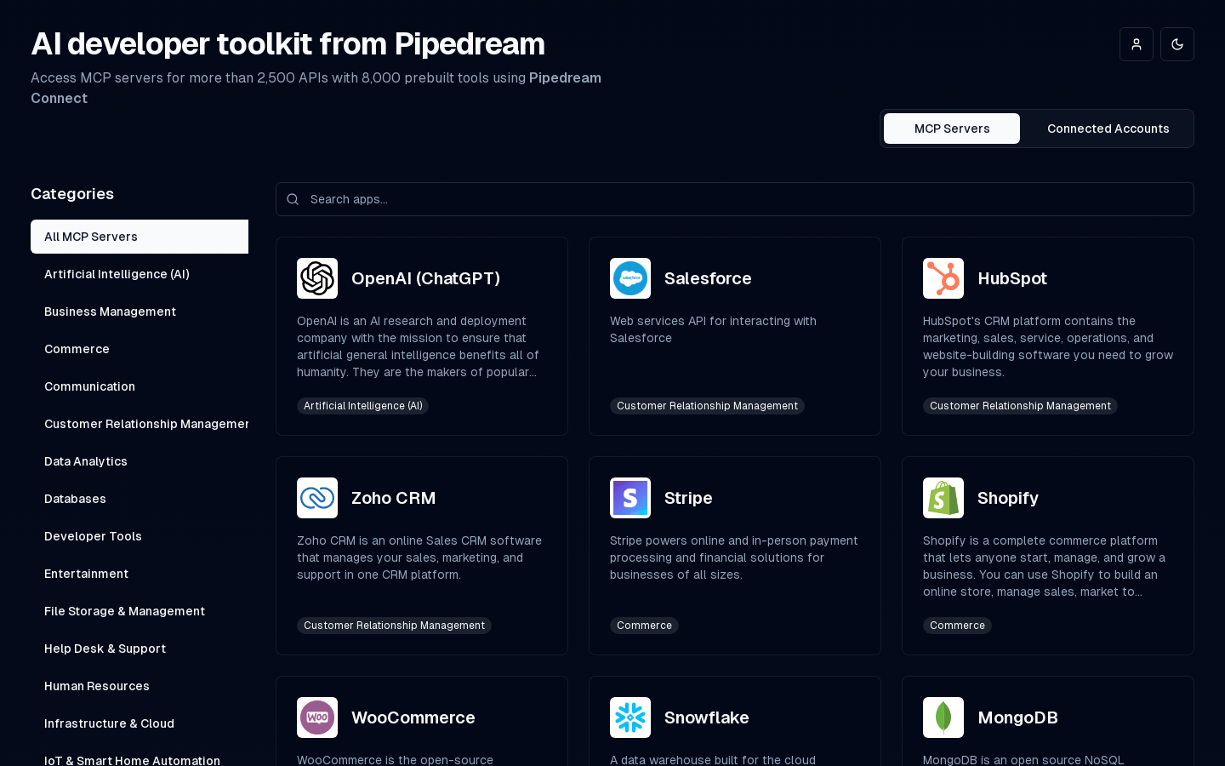Viewport: 1225px width, 766px height.
Task: Click Commerce tag on Stripe card
Action: [644, 626]
